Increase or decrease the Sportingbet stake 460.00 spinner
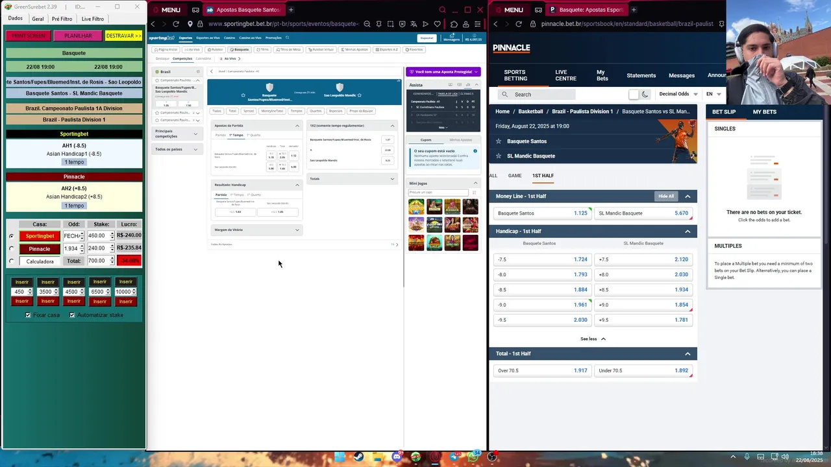This screenshot has height=467, width=831. coord(112,235)
